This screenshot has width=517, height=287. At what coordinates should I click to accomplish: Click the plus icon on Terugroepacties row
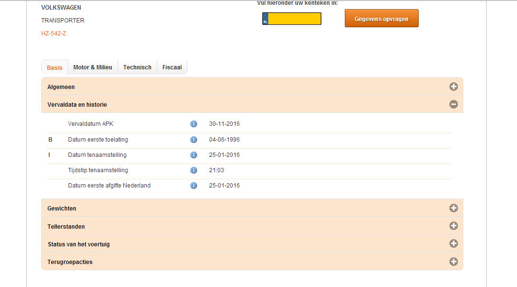453,262
